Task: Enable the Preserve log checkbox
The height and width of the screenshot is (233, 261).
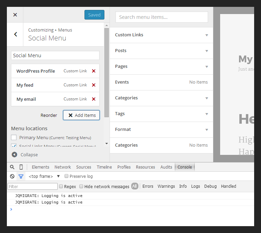Action: click(x=66, y=176)
